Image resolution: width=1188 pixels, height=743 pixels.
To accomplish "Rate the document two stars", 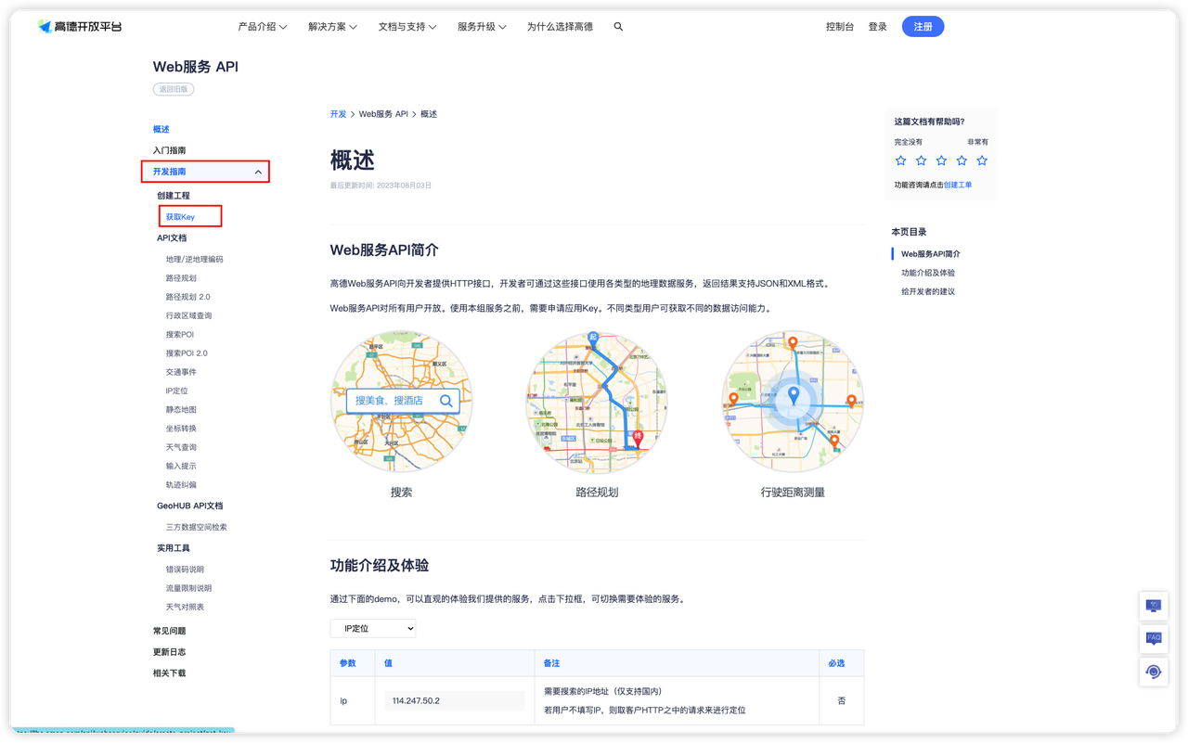I will pyautogui.click(x=921, y=160).
